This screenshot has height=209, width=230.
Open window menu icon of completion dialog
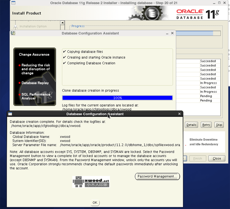click(x=10, y=114)
